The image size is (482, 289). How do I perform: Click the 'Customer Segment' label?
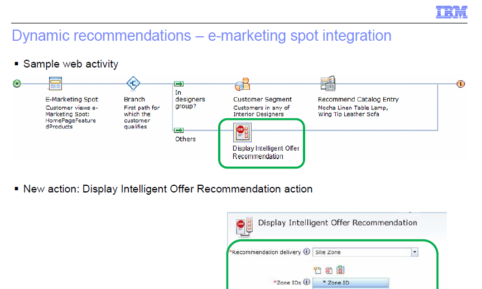click(263, 99)
